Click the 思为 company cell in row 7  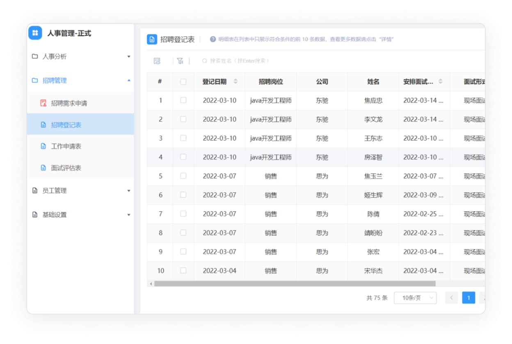pos(322,214)
